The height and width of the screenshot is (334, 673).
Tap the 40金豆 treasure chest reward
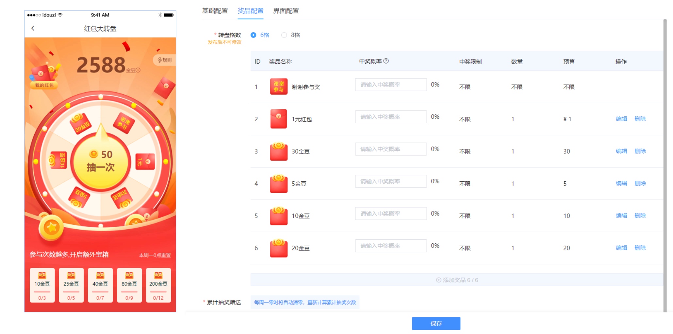point(100,285)
